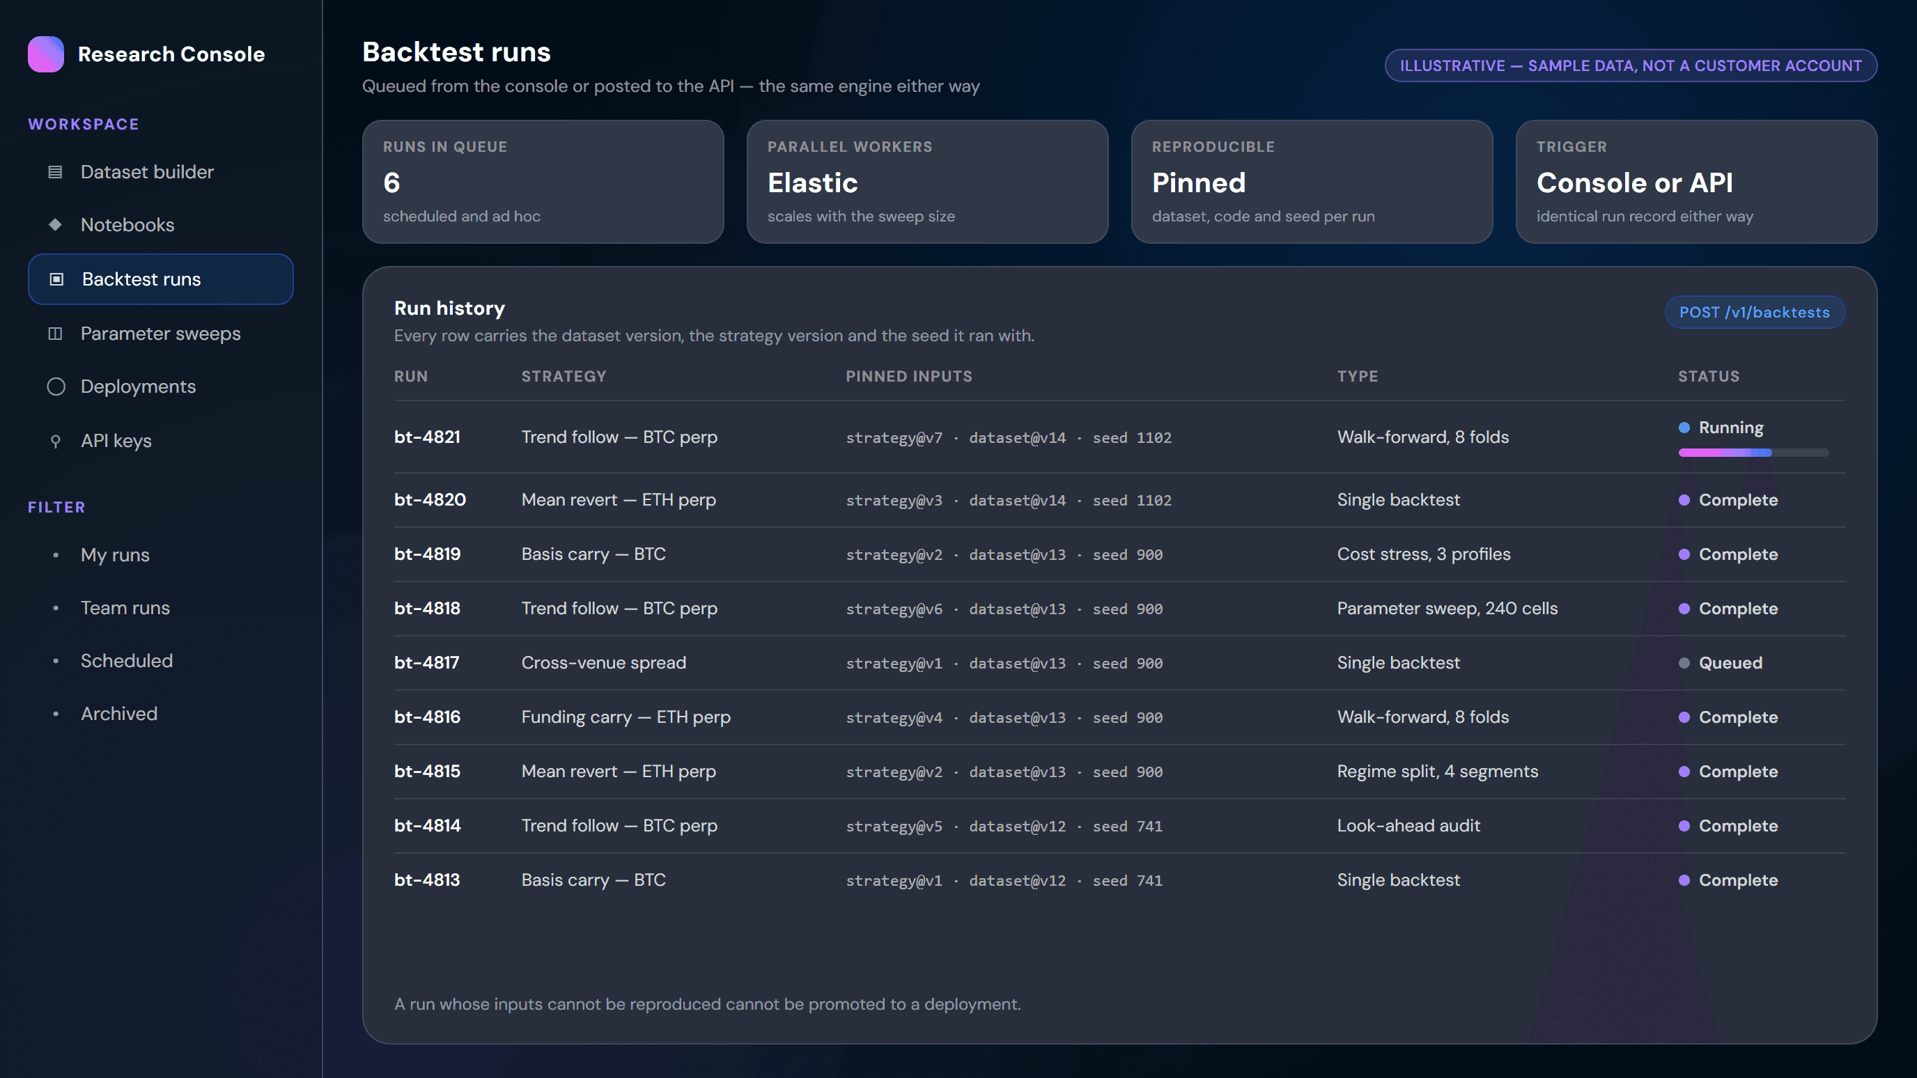The height and width of the screenshot is (1078, 1917).
Task: Sort by the TYPE column header
Action: (1358, 377)
